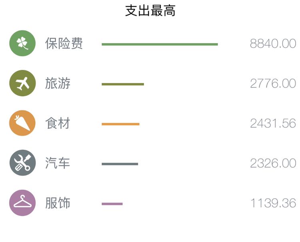Select the airplane travel icon
The height and width of the screenshot is (242, 300).
click(22, 83)
